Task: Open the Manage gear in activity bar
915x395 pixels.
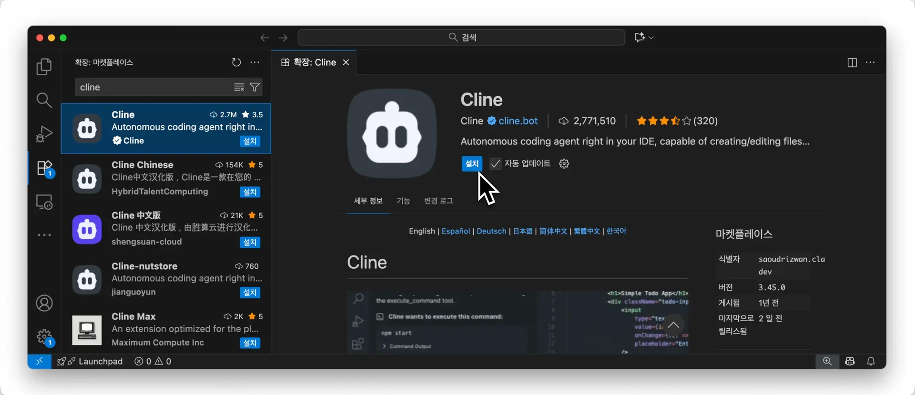Action: (x=44, y=336)
